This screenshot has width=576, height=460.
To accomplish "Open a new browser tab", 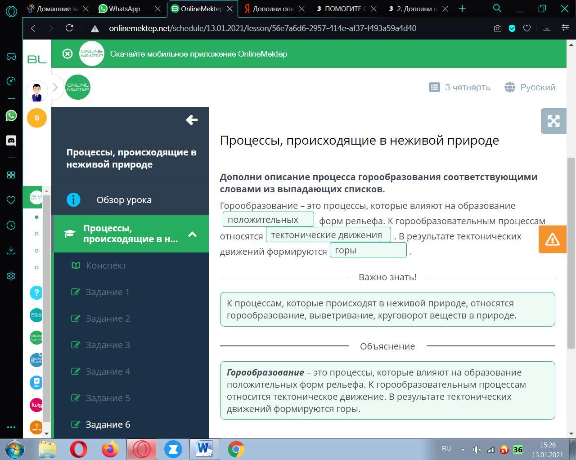I will coord(462,9).
